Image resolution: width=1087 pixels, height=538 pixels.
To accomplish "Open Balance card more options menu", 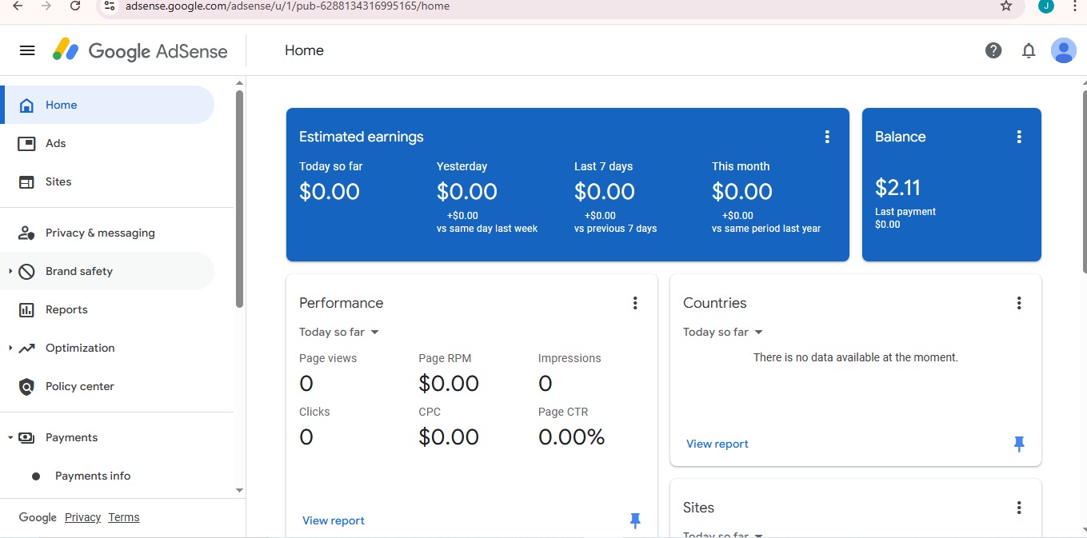I will [1019, 137].
